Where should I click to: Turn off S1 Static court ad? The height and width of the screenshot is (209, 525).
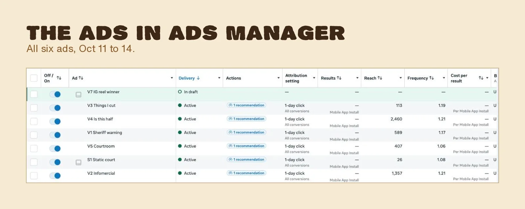55,162
